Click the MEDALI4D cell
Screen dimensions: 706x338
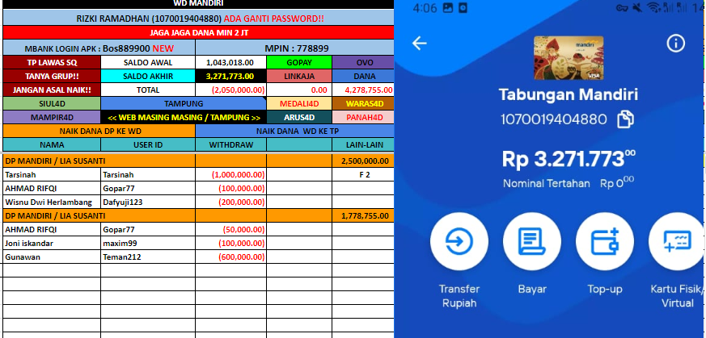click(299, 104)
